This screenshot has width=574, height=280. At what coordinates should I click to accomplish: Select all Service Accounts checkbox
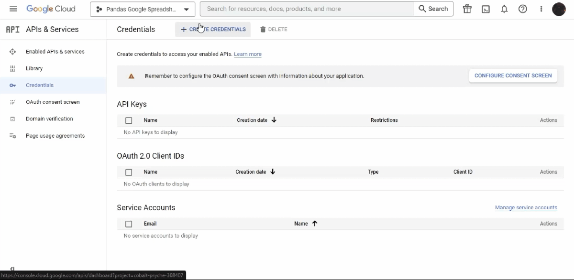coord(129,224)
